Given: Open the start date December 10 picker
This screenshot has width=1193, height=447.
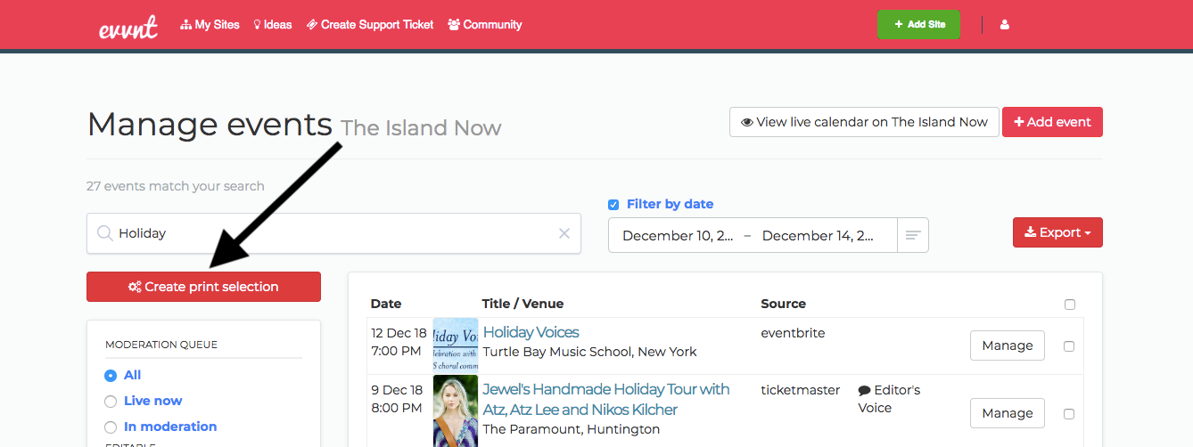Looking at the screenshot, I should point(677,236).
